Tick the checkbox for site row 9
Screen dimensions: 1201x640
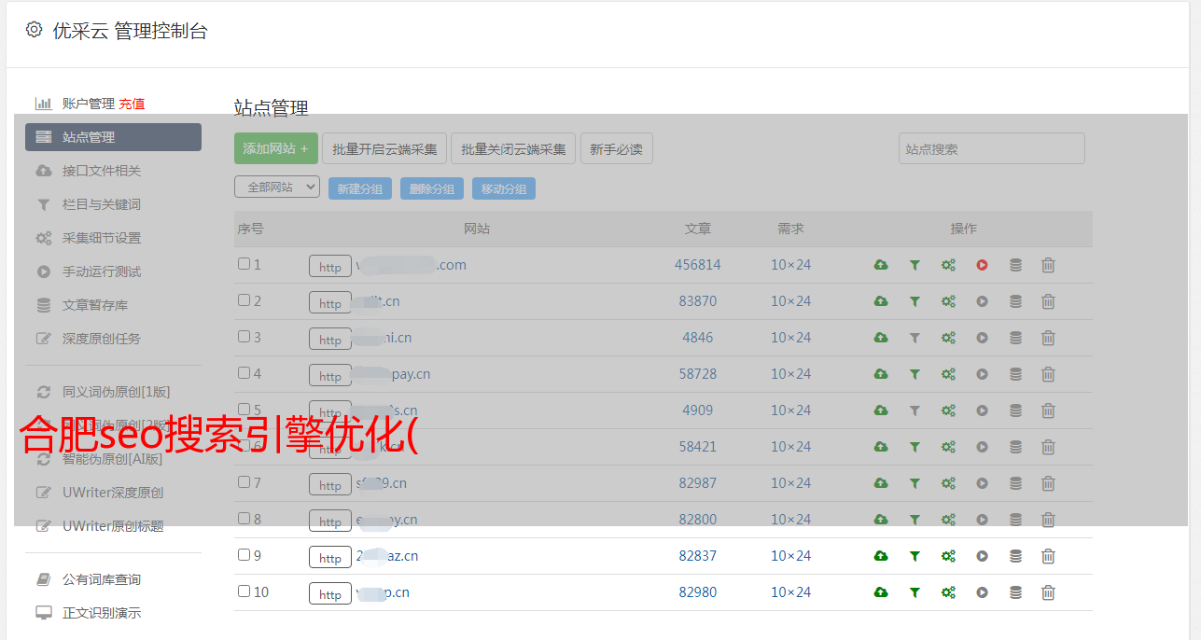coord(244,555)
